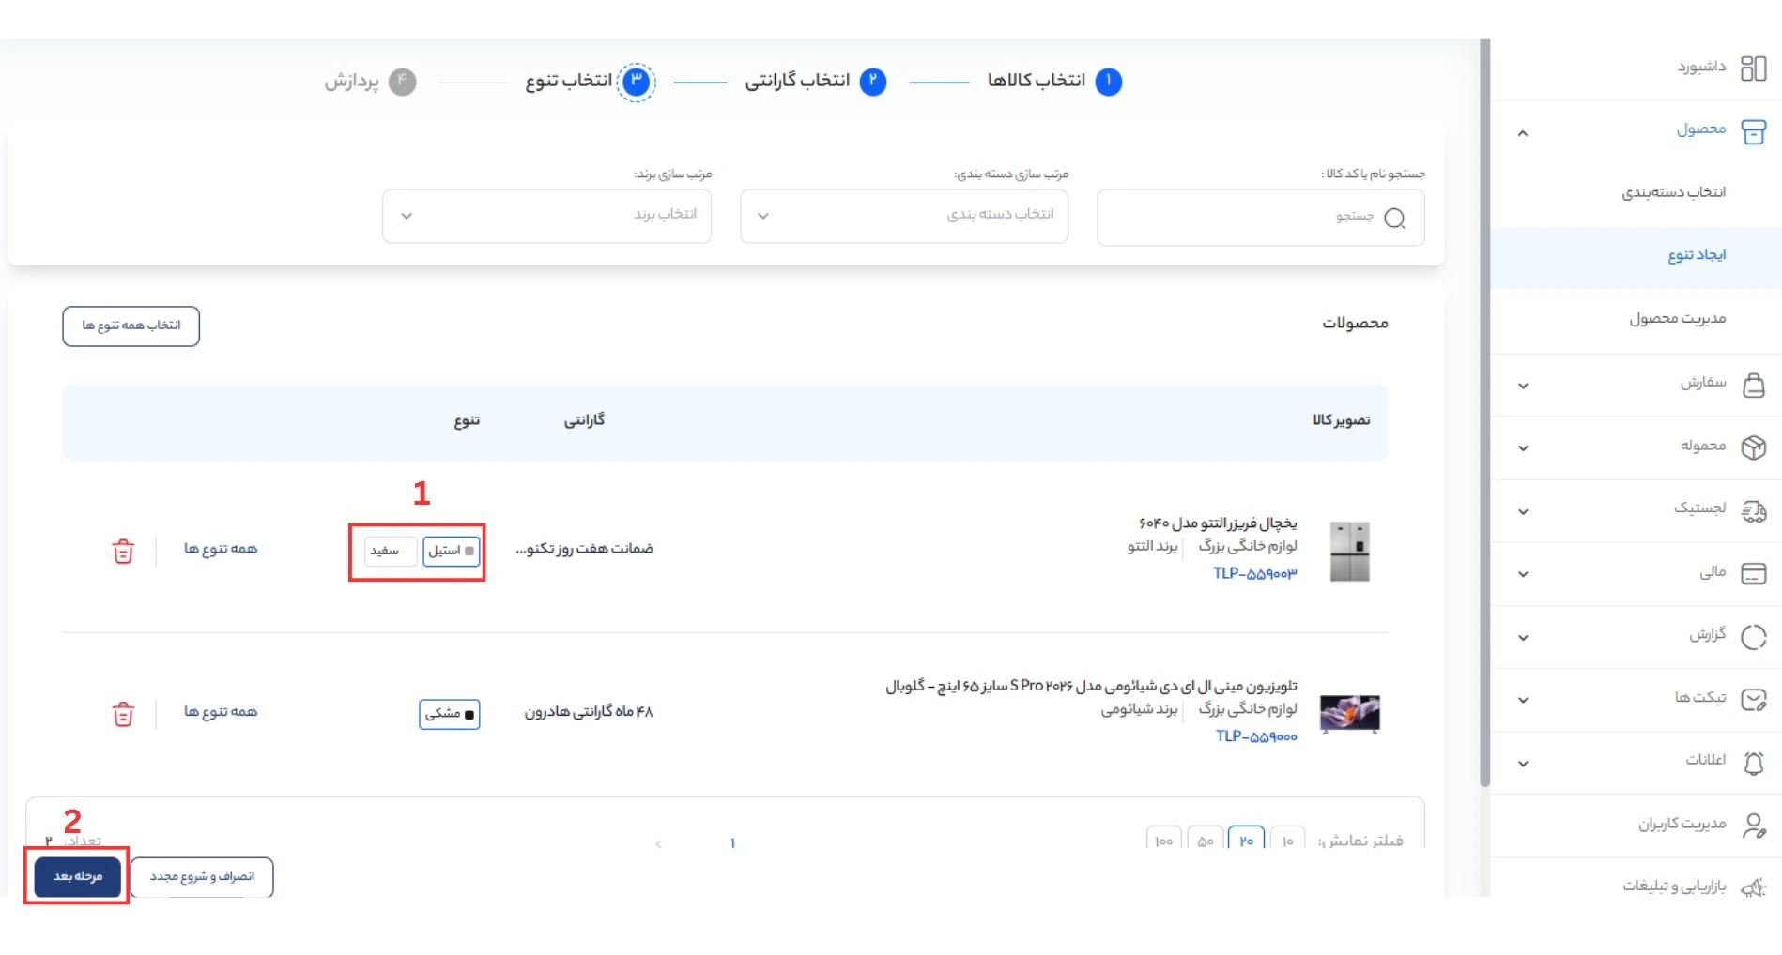Click the search magnifier icon
This screenshot has width=1782, height=955.
(1395, 219)
